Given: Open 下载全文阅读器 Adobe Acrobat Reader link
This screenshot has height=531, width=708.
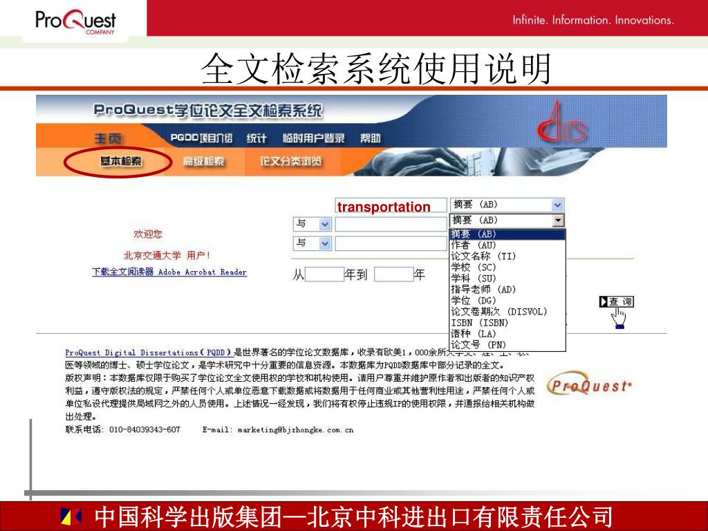Looking at the screenshot, I should [169, 272].
